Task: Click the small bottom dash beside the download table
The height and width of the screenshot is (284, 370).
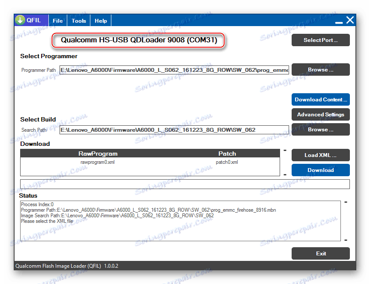Action: [x=285, y=175]
